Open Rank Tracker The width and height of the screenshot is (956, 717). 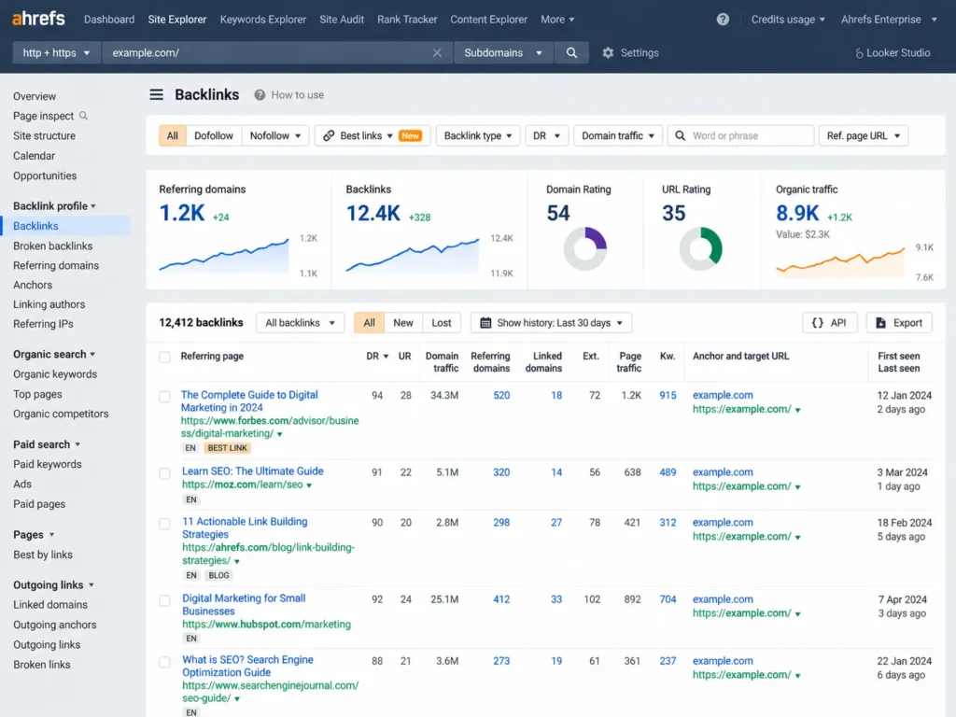407,20
